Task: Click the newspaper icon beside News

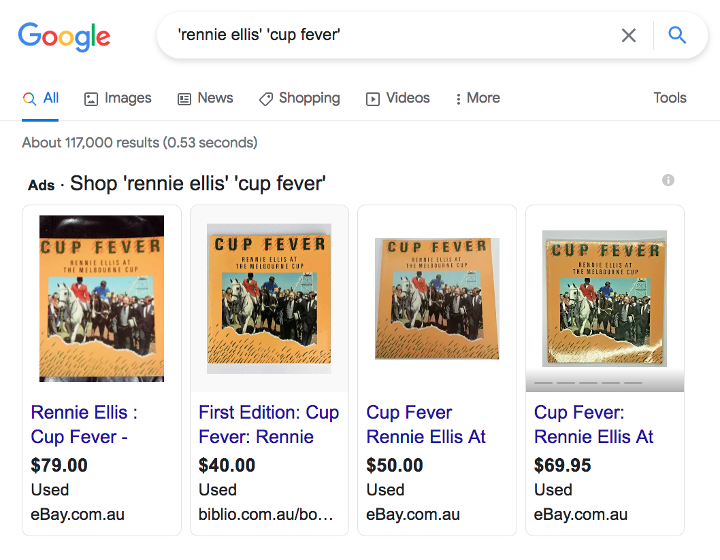Action: tap(182, 99)
